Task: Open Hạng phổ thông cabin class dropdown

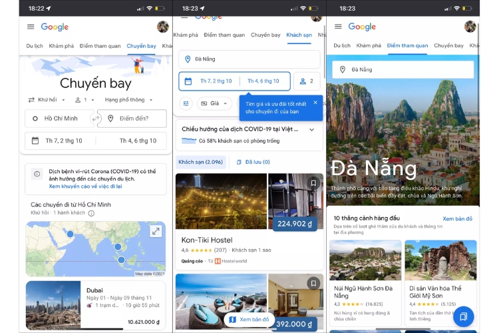Action: point(128,100)
